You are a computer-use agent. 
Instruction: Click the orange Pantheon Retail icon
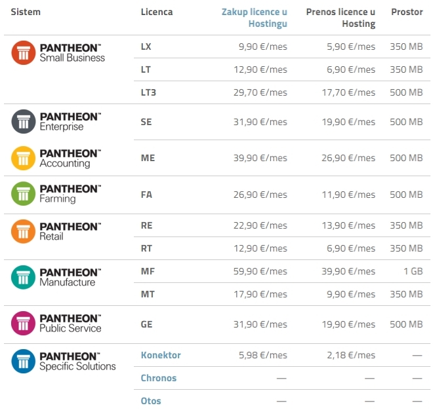click(x=24, y=231)
